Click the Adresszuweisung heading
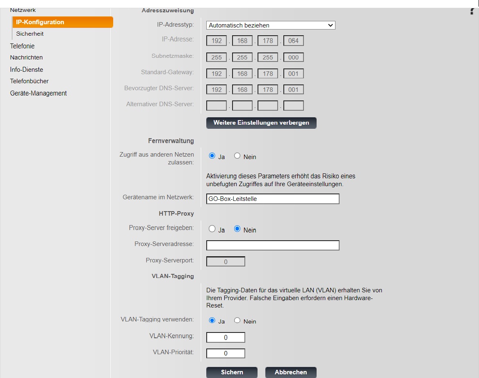 [x=168, y=10]
